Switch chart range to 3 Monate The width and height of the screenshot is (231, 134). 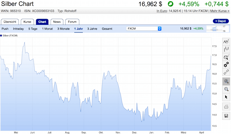(x=64, y=29)
